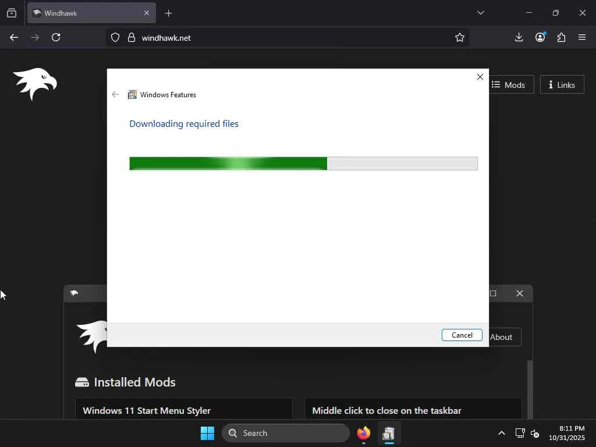Image resolution: width=596 pixels, height=447 pixels.
Task: Open a new browser tab
Action: 168,13
